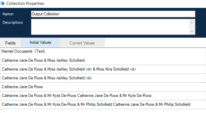Select the Current Values tab

coord(82,43)
